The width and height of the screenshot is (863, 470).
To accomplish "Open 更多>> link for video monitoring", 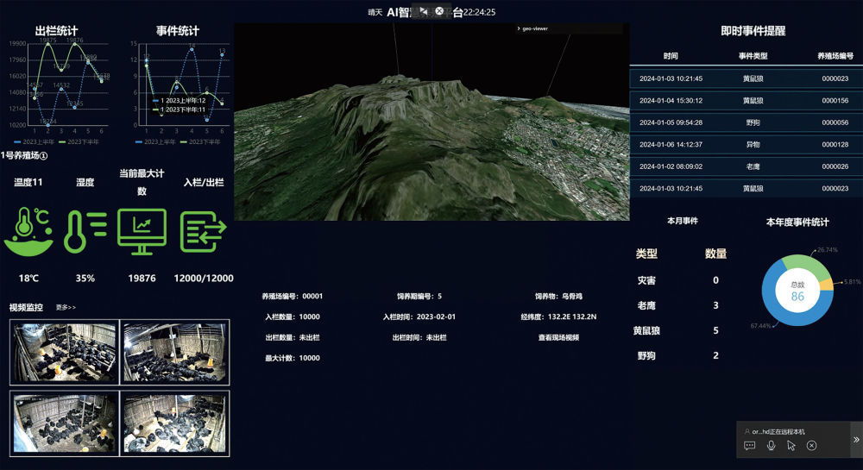I will coord(66,307).
